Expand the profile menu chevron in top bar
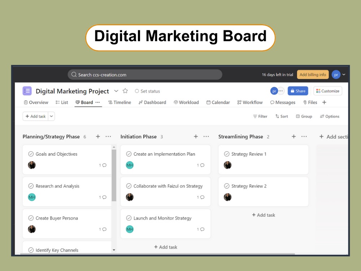The width and height of the screenshot is (361, 271). [x=344, y=75]
